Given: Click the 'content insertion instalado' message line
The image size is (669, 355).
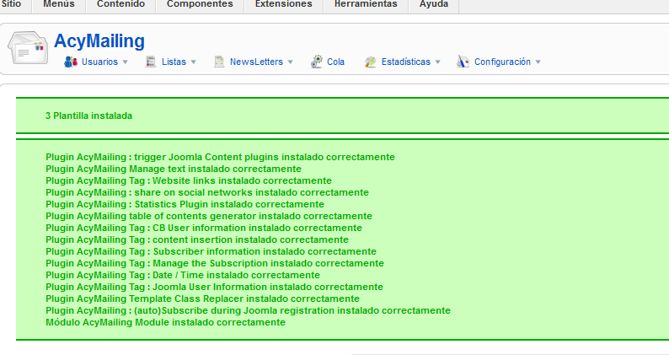Looking at the screenshot, I should (197, 239).
